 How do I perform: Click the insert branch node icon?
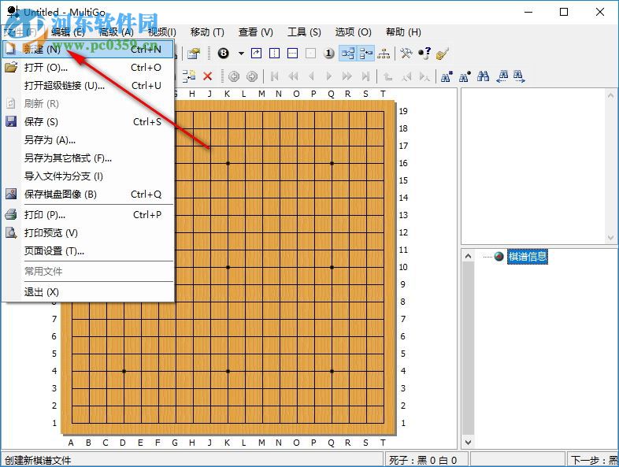(x=189, y=76)
